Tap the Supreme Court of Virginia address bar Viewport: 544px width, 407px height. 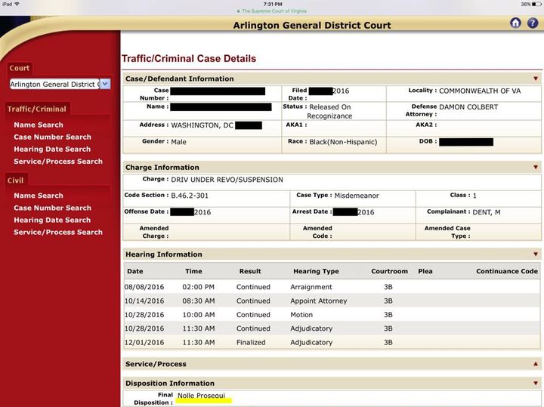coord(272,11)
